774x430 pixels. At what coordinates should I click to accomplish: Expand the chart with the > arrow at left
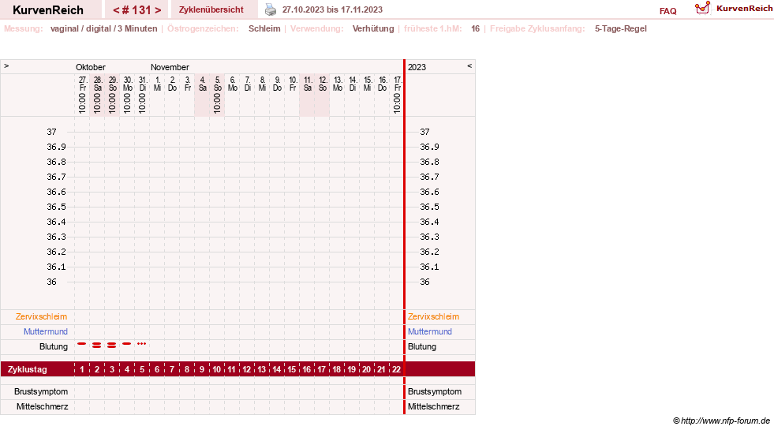[6, 65]
